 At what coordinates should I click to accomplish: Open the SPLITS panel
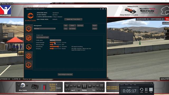pyautogui.click(x=165, y=79)
